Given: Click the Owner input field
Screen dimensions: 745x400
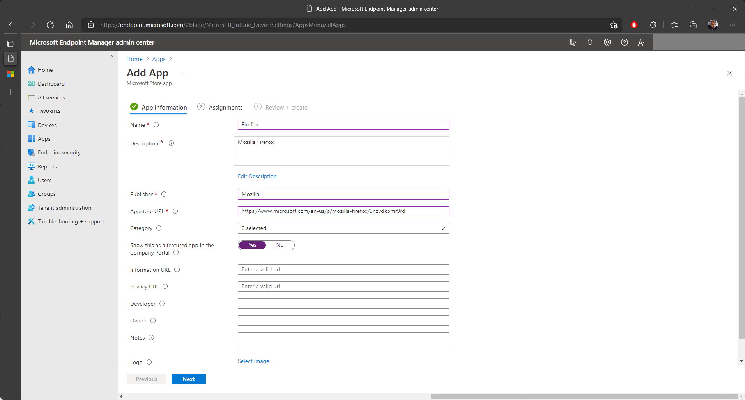Looking at the screenshot, I should click(x=343, y=320).
